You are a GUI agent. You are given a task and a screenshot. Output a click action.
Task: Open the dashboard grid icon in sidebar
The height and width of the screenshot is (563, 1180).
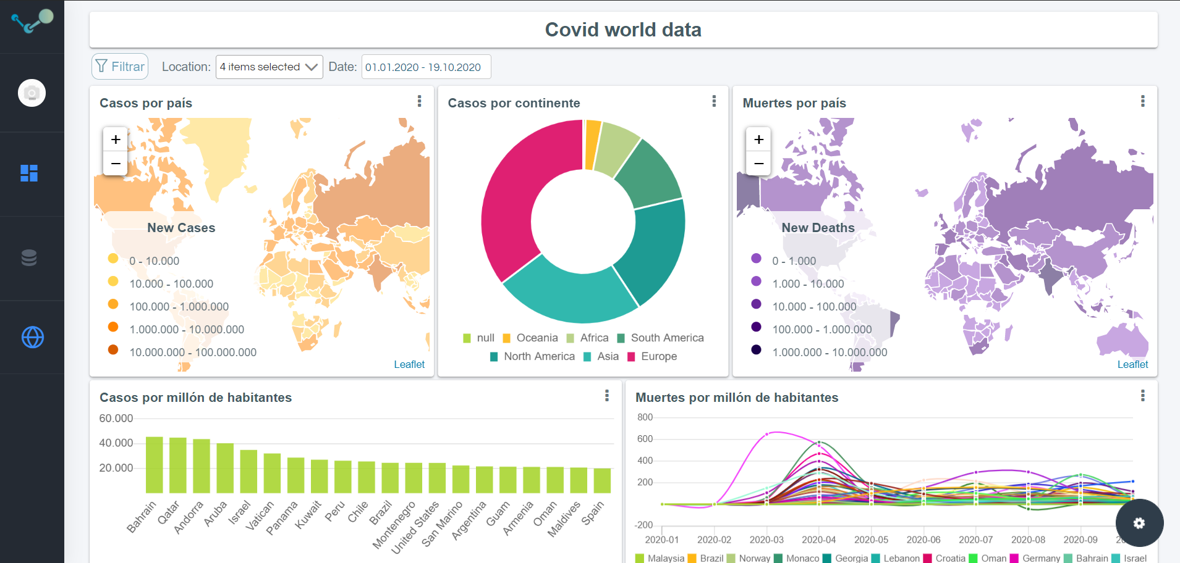tap(29, 173)
